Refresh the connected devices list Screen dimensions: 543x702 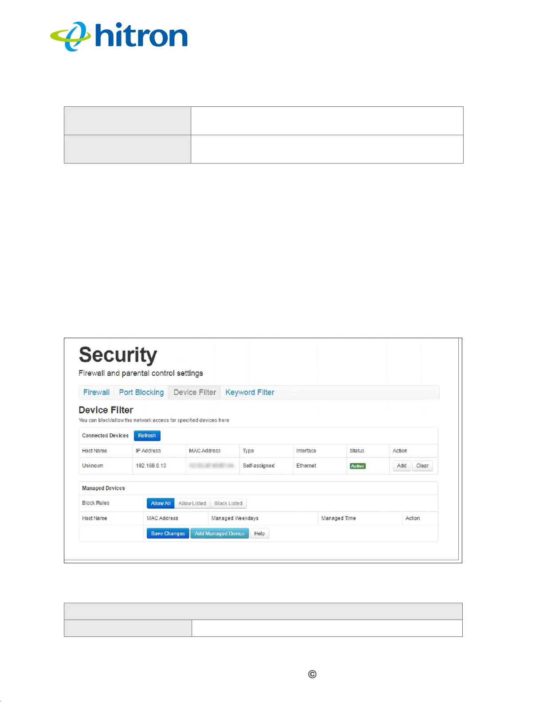tap(147, 436)
